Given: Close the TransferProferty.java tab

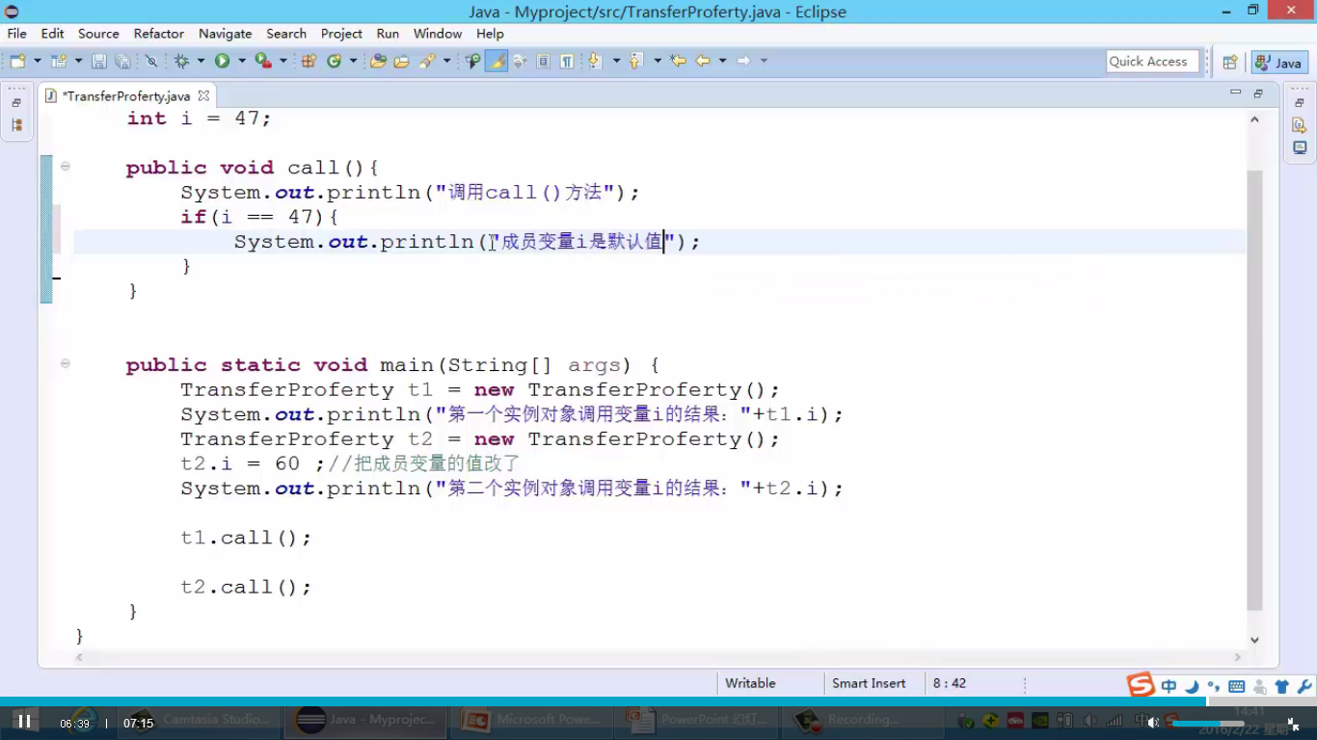Looking at the screenshot, I should coord(203,96).
